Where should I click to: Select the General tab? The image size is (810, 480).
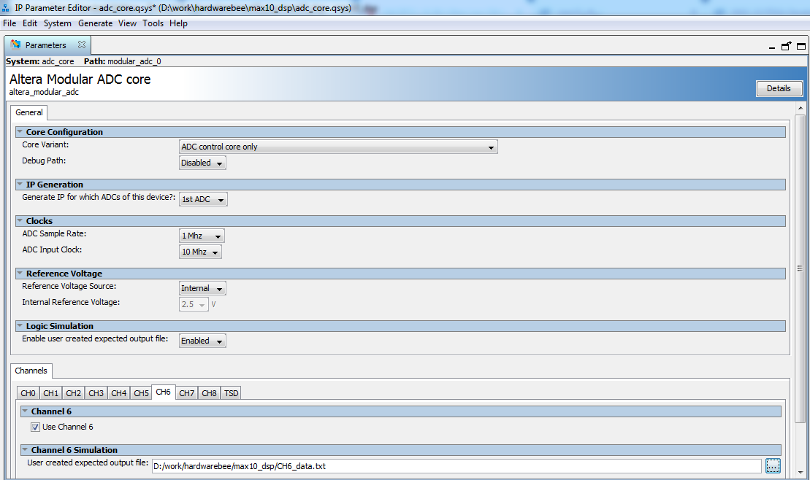click(x=29, y=112)
